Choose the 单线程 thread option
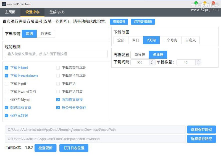The height and width of the screenshot is (168, 221). tap(140, 55)
